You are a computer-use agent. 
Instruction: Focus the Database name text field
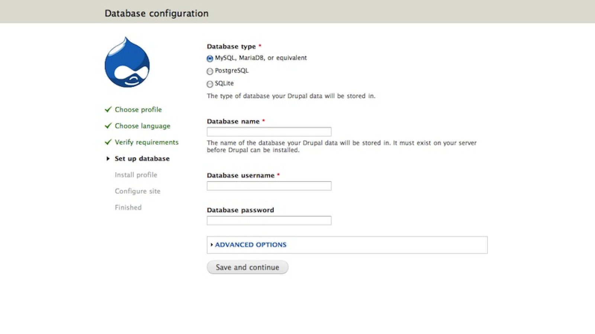(269, 132)
